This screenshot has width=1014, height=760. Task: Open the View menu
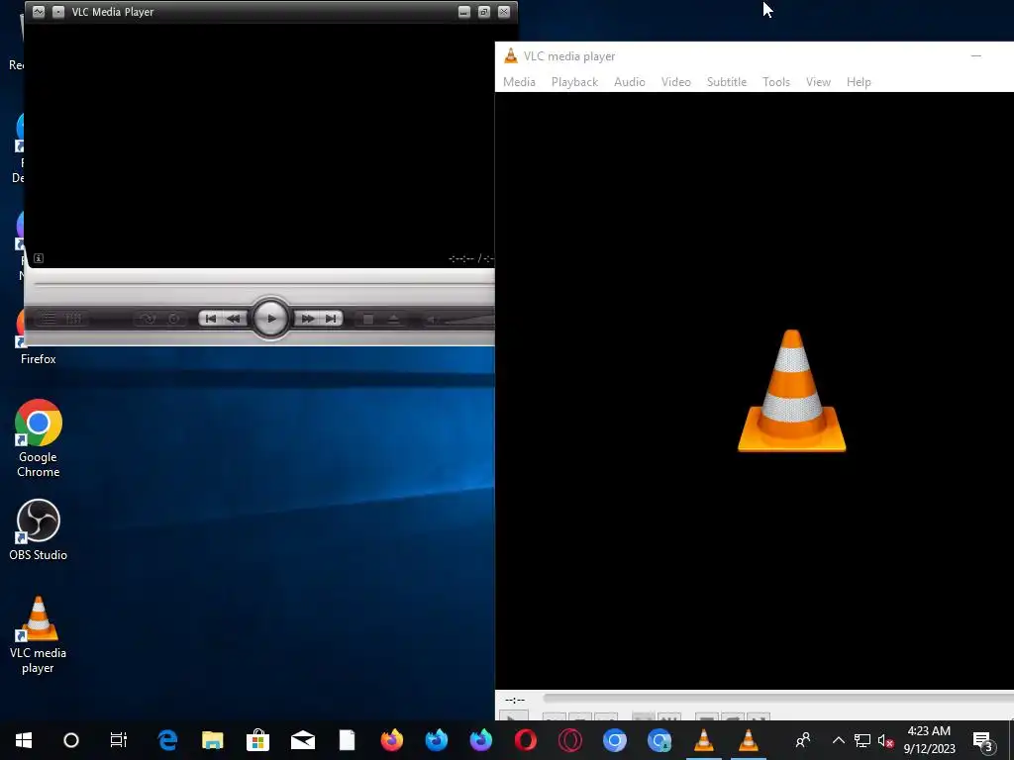818,82
